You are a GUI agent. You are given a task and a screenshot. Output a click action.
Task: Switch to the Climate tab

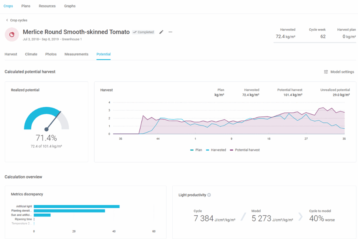coord(31,54)
